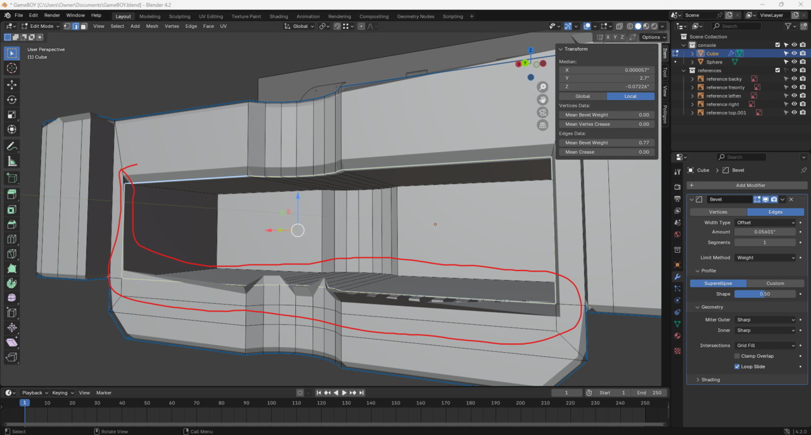Expand the Shading section in Bevel modifier

click(710, 380)
